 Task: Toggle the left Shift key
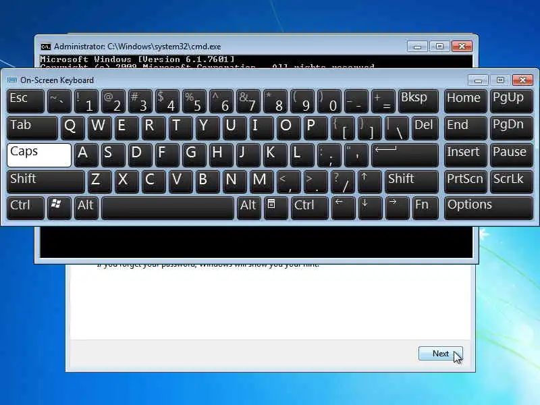point(46,182)
